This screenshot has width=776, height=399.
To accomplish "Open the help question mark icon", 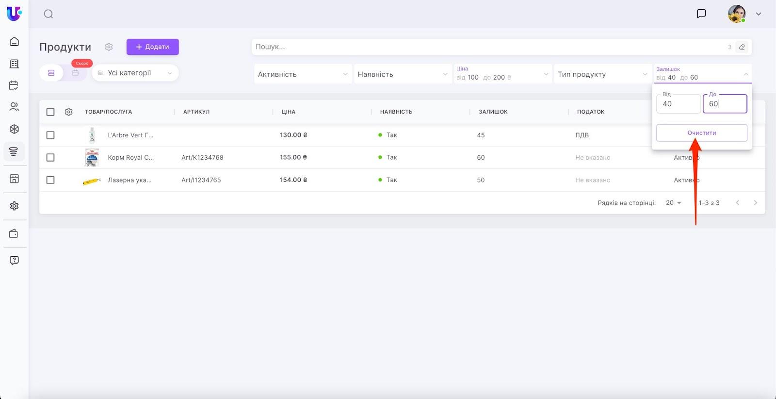I will [x=14, y=260].
